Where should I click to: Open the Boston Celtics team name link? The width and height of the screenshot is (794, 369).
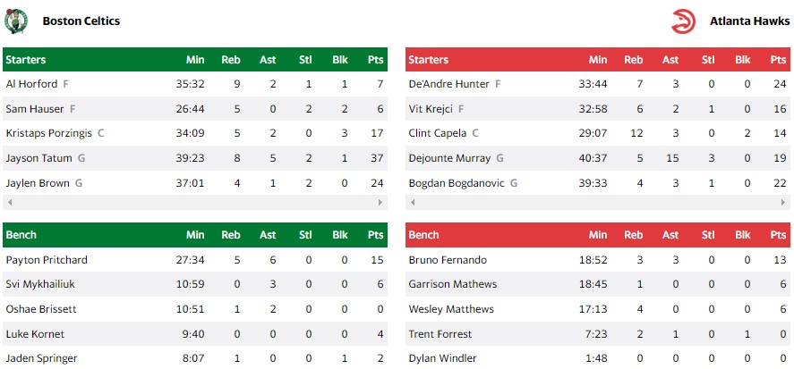(81, 21)
